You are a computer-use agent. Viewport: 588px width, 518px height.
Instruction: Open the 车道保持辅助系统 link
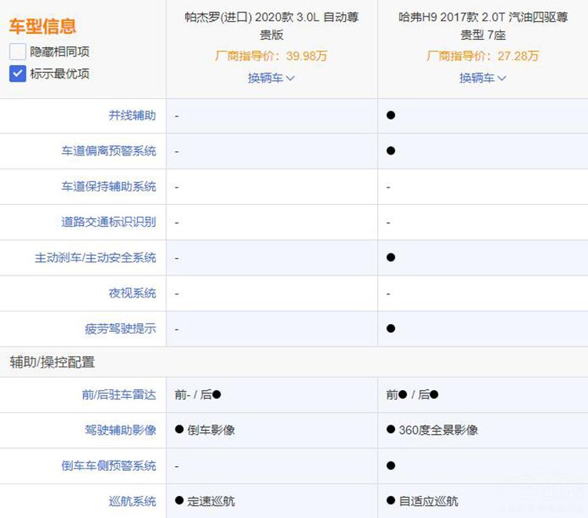[x=109, y=187]
